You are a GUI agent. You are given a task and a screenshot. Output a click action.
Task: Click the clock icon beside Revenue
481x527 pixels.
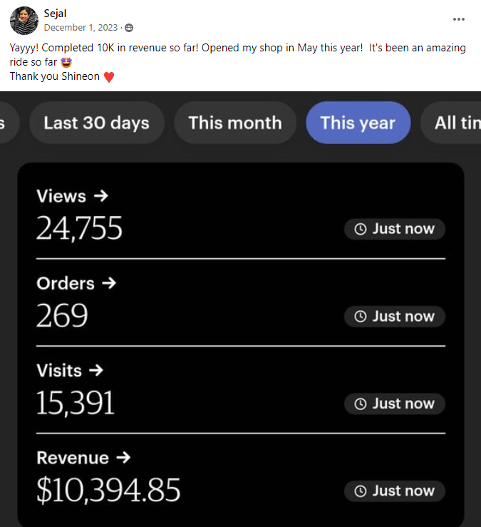pyautogui.click(x=361, y=491)
